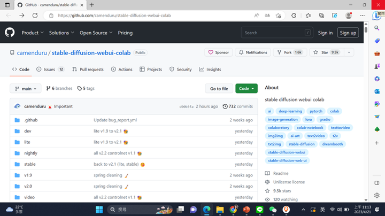Open the Favorites list icon
Screen dimensions: 385x216
(309, 16)
